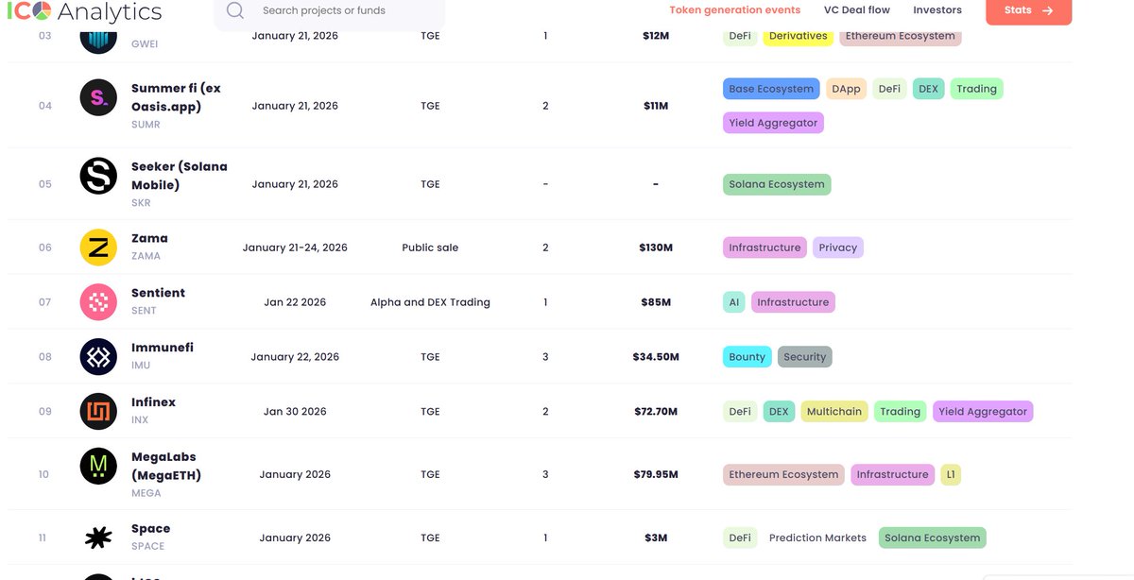Select Multichain tag
1134x580 pixels.
coord(834,412)
